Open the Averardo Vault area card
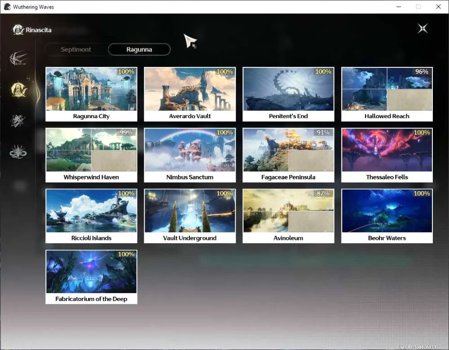449x350 pixels. [x=190, y=94]
